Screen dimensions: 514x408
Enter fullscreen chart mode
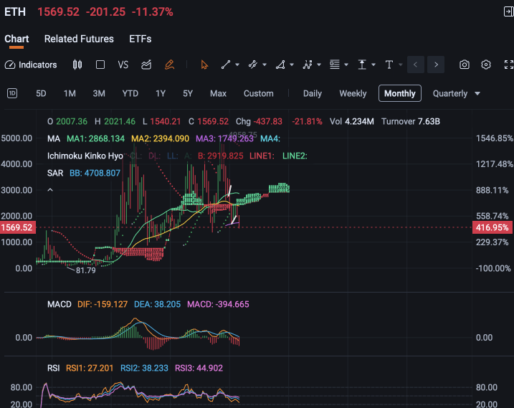[508, 65]
